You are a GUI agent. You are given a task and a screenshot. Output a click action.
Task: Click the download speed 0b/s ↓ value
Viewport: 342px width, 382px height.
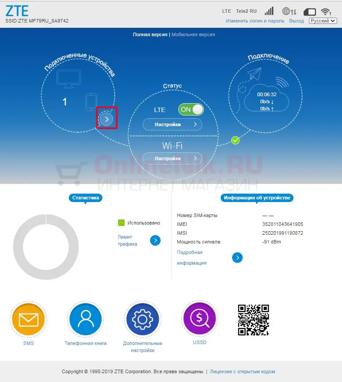[267, 101]
